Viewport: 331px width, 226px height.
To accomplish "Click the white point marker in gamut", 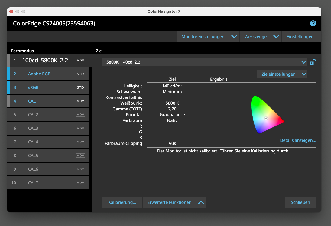I will click(266, 118).
